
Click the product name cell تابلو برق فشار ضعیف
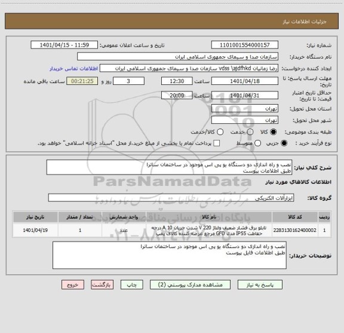[x=209, y=230]
